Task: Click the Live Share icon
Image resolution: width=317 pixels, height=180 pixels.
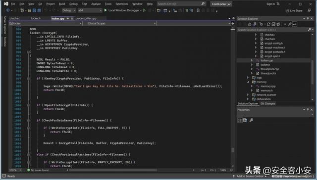Action: pyautogui.click(x=287, y=11)
